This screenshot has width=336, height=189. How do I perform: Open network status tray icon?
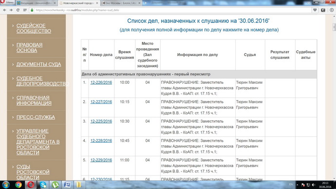[x=308, y=185]
